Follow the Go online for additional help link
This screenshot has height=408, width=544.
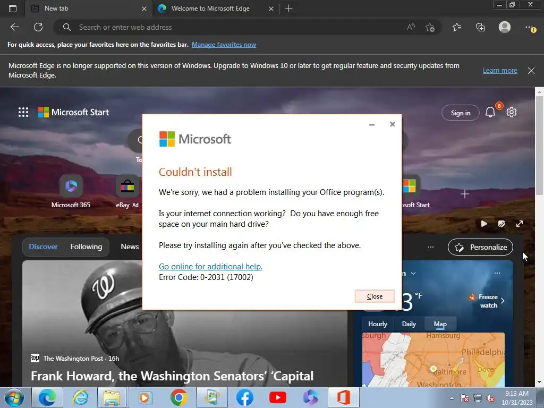(x=210, y=267)
